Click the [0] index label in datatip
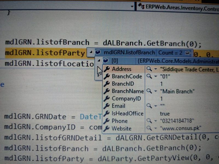Image resolution: width=219 pixels, height=164 pixels. point(115,61)
